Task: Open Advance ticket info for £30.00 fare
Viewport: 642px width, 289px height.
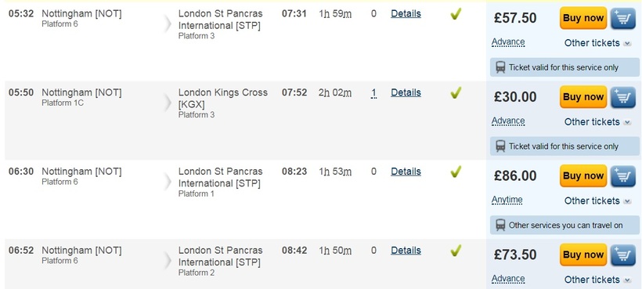Action: 508,121
